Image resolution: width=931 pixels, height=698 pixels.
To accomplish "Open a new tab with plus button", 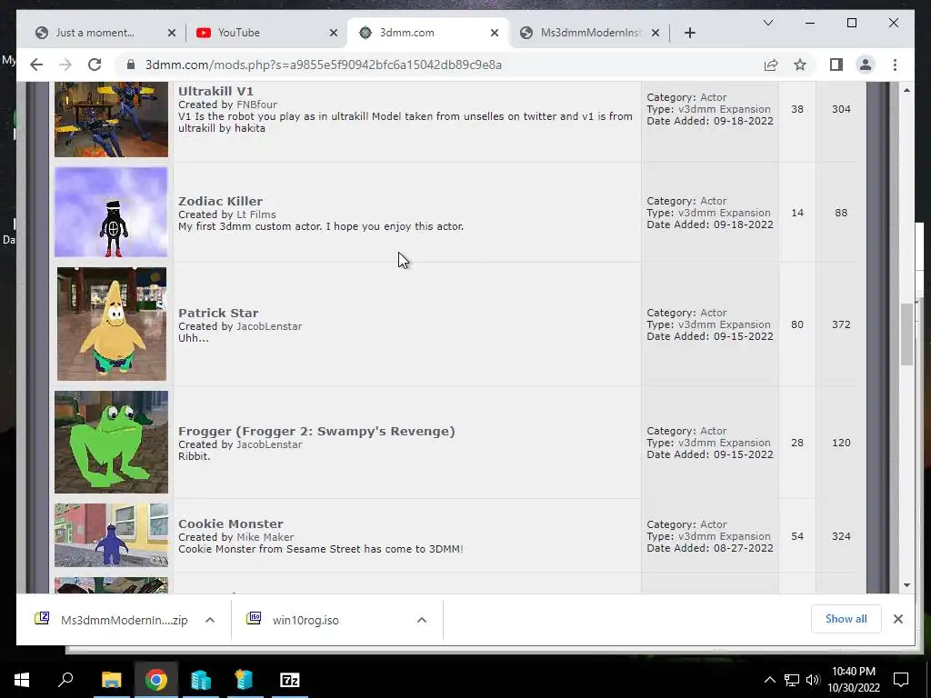I will [x=689, y=33].
